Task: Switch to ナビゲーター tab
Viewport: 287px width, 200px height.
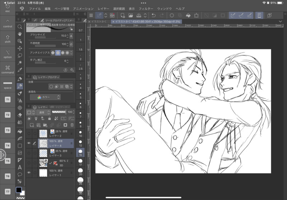Action: pos(60,107)
